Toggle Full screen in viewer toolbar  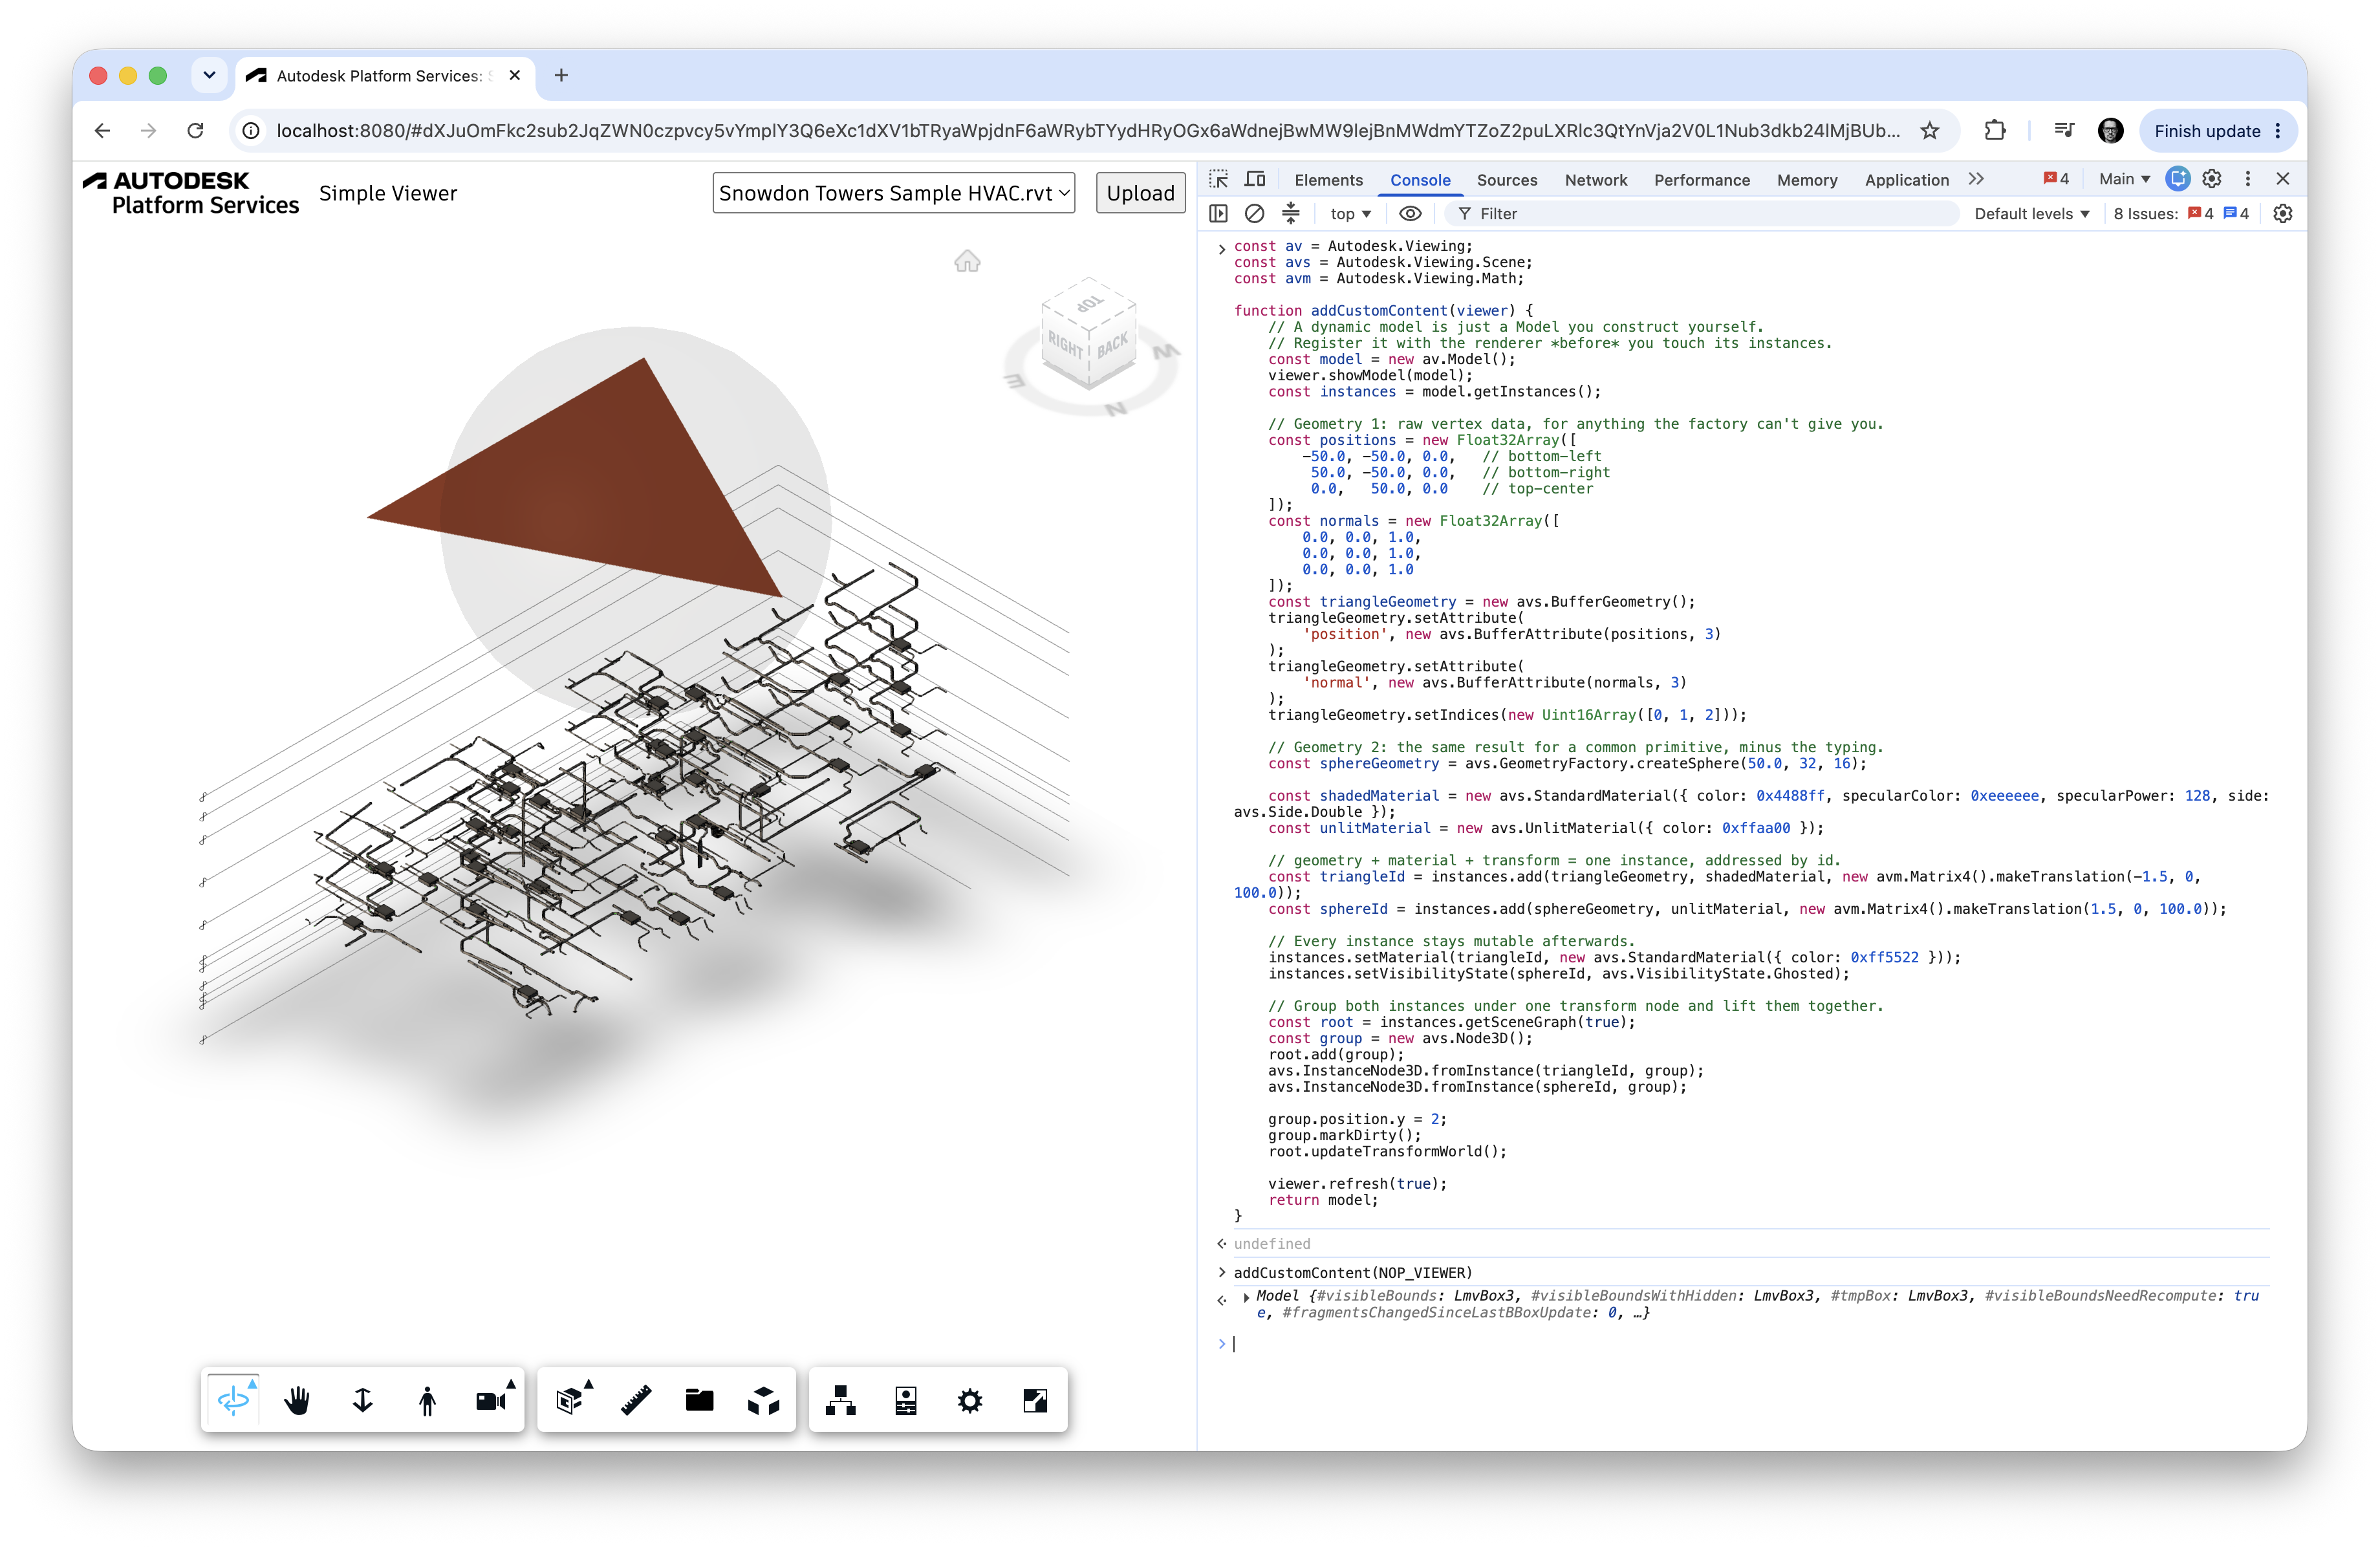(1035, 1400)
